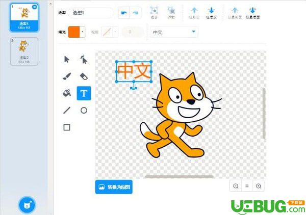Click the Ungroup icon
This screenshot has width=306, height=215.
[x=171, y=13]
